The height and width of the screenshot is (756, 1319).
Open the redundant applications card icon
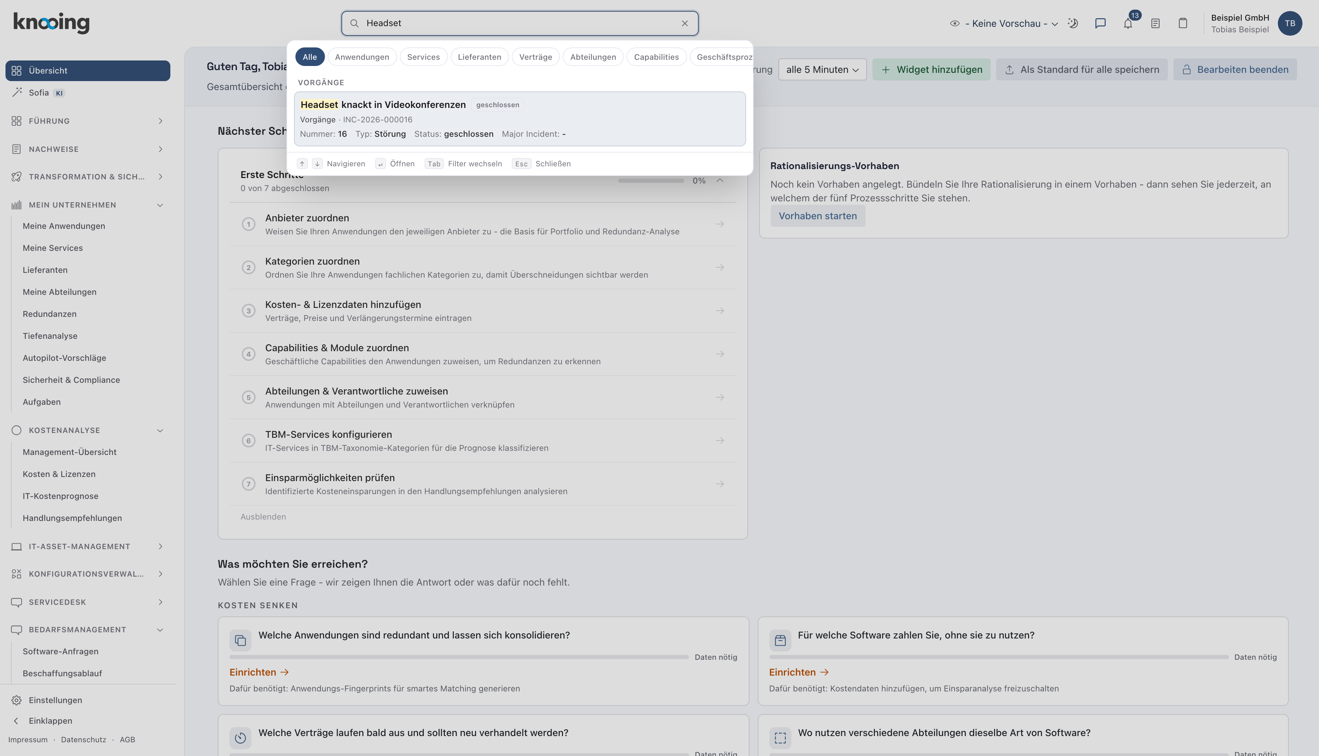tap(240, 640)
